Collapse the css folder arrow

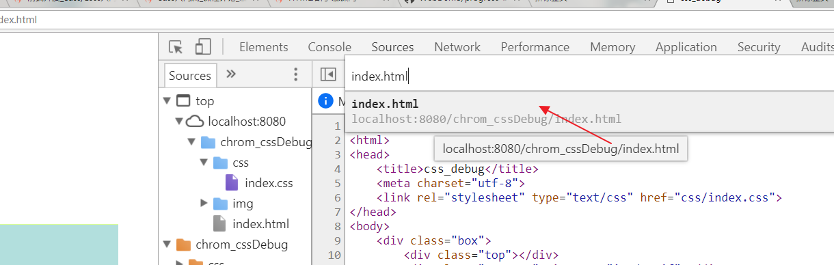[204, 163]
